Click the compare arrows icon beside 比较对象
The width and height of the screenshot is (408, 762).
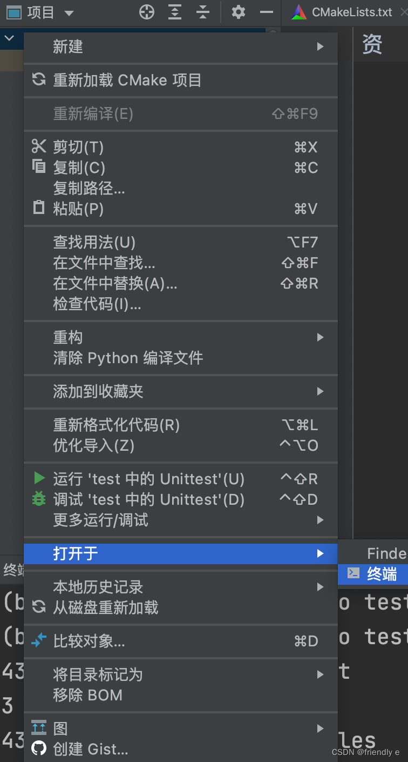[38, 641]
